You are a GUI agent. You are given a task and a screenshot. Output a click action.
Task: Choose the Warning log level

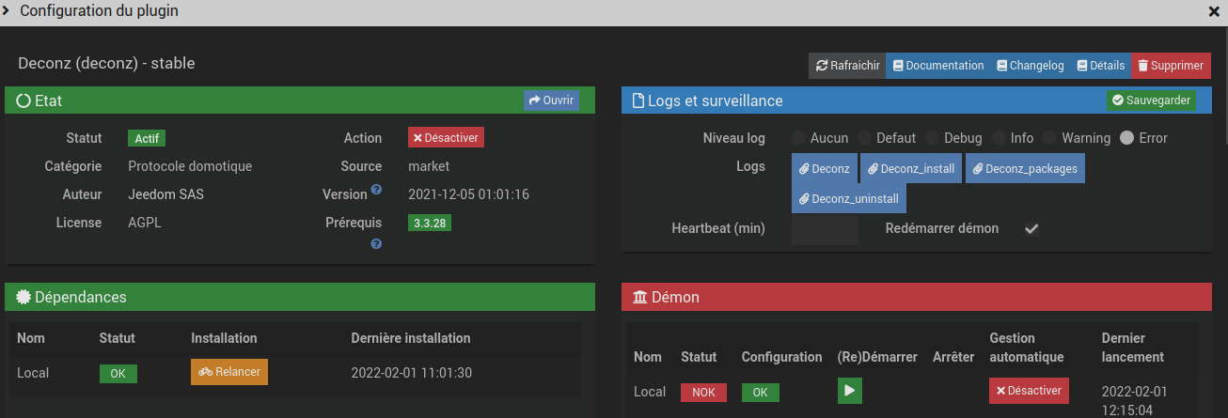[x=1050, y=138]
